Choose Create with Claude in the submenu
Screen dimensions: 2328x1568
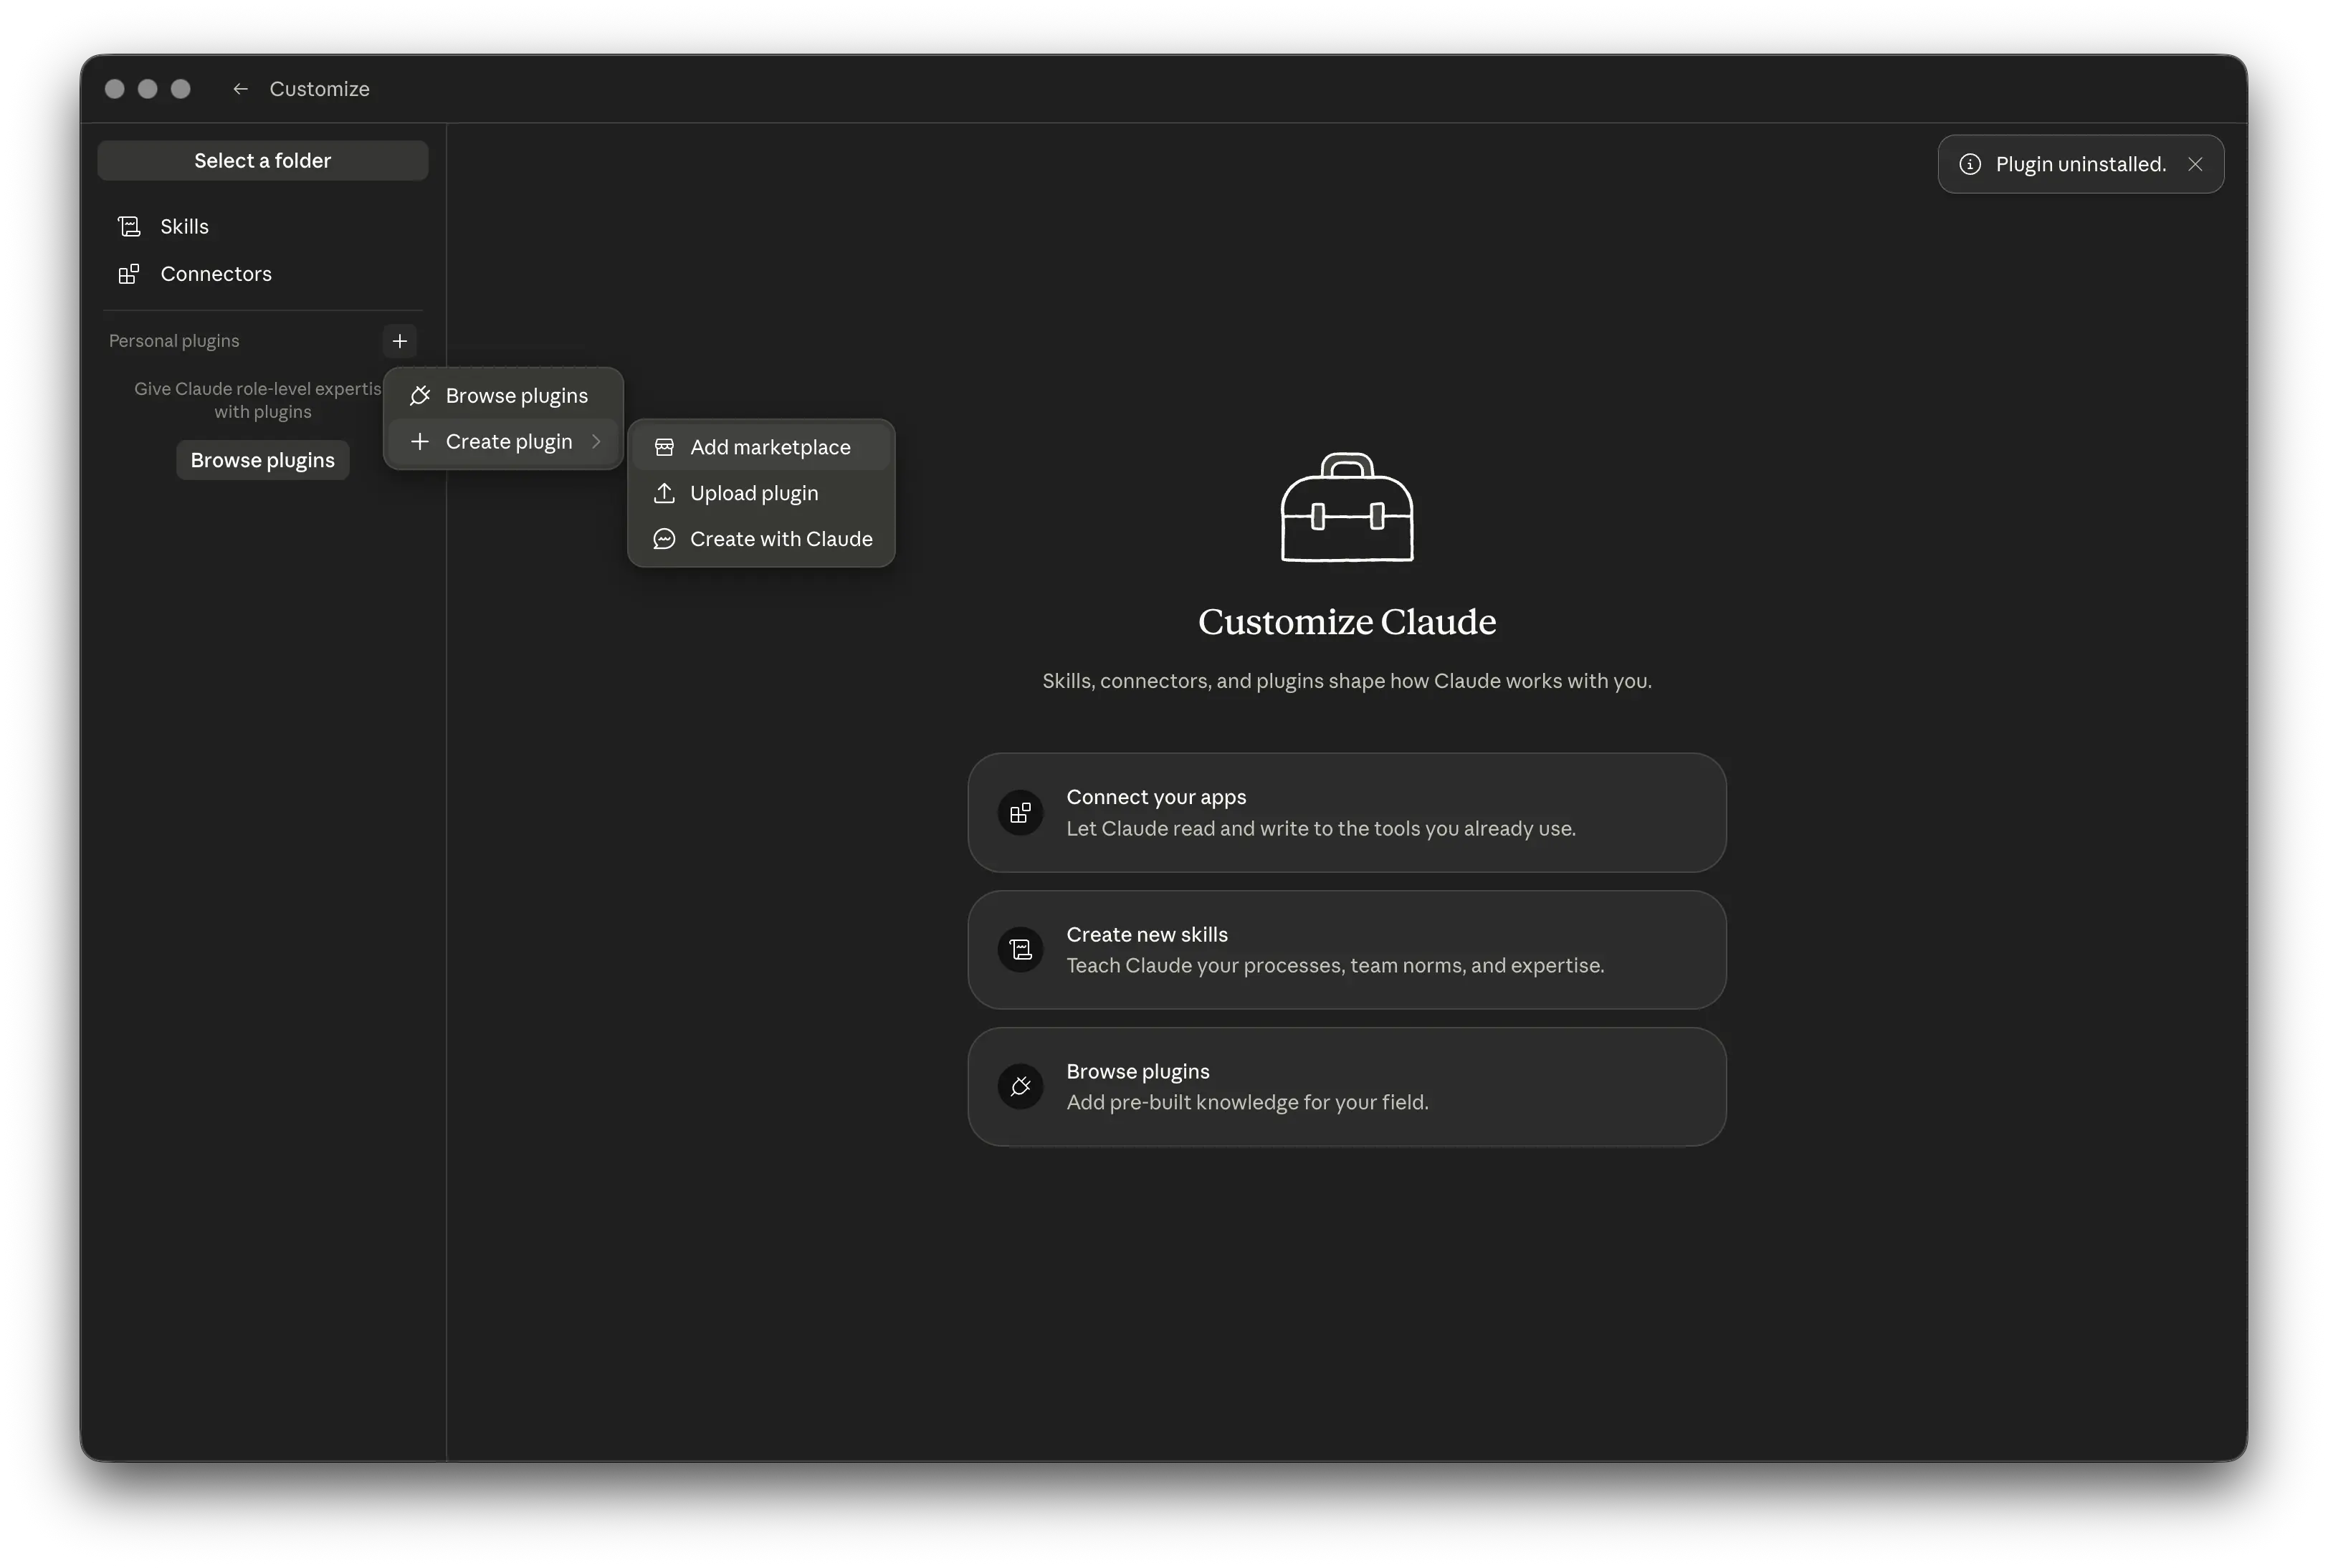[761, 539]
